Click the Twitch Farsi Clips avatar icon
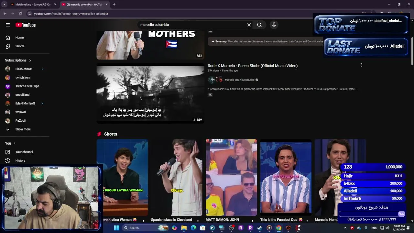Screen dimensions: 414x233 pyautogui.click(x=8, y=86)
